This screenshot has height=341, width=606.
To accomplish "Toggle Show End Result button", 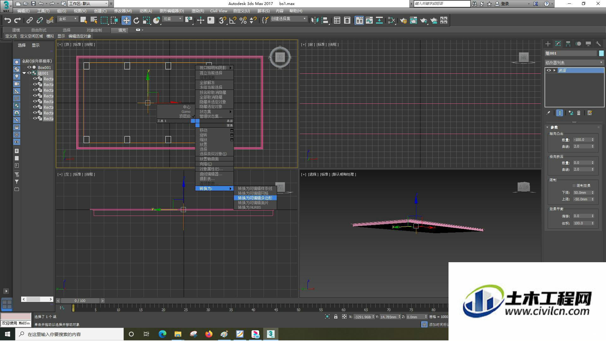I will pyautogui.click(x=560, y=113).
